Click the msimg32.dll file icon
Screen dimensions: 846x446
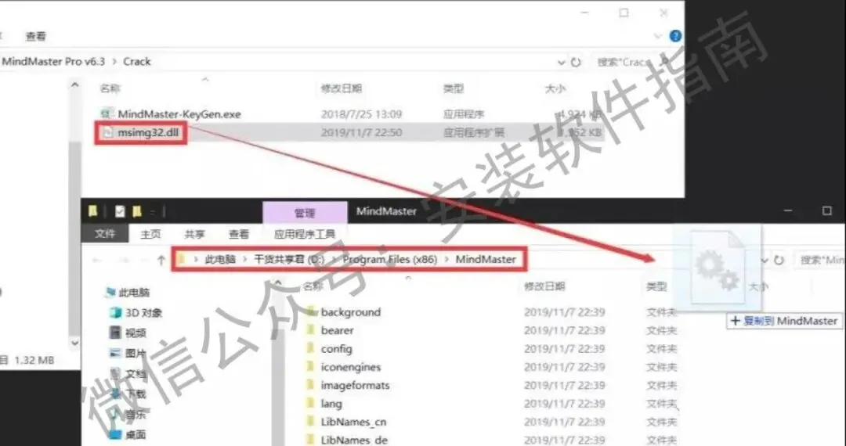tap(107, 132)
